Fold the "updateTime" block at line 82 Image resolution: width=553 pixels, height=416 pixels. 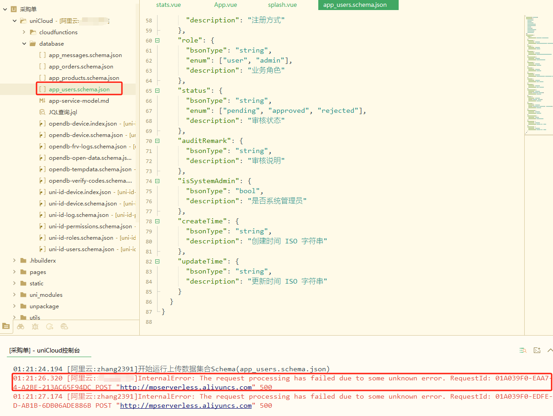click(158, 261)
